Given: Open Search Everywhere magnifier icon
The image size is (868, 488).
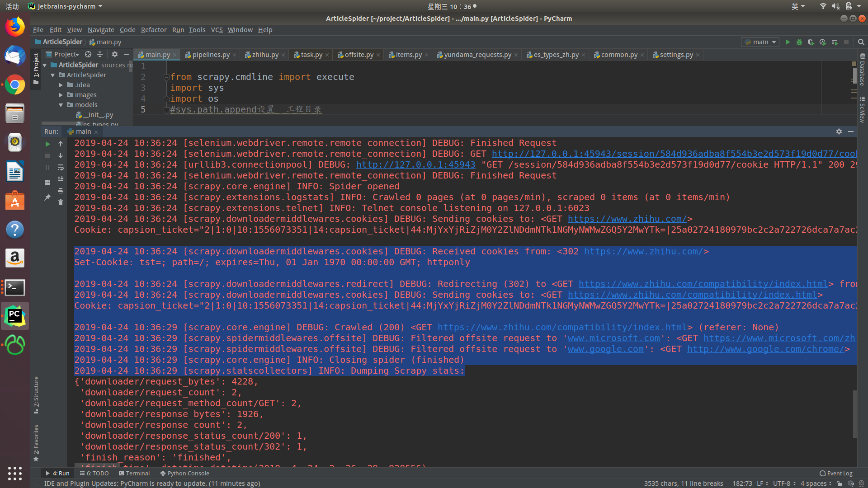Looking at the screenshot, I should pos(861,42).
